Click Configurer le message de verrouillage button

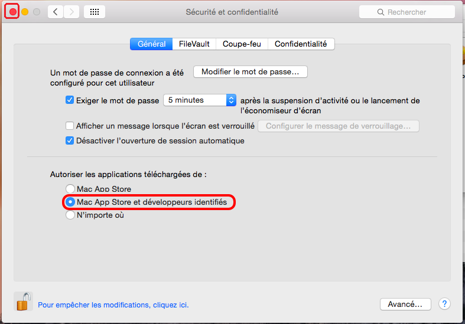339,126
